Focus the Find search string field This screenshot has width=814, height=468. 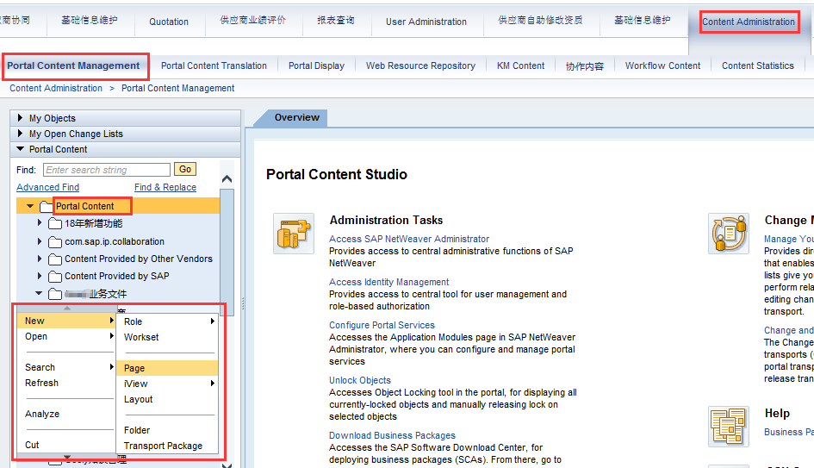pyautogui.click(x=107, y=170)
